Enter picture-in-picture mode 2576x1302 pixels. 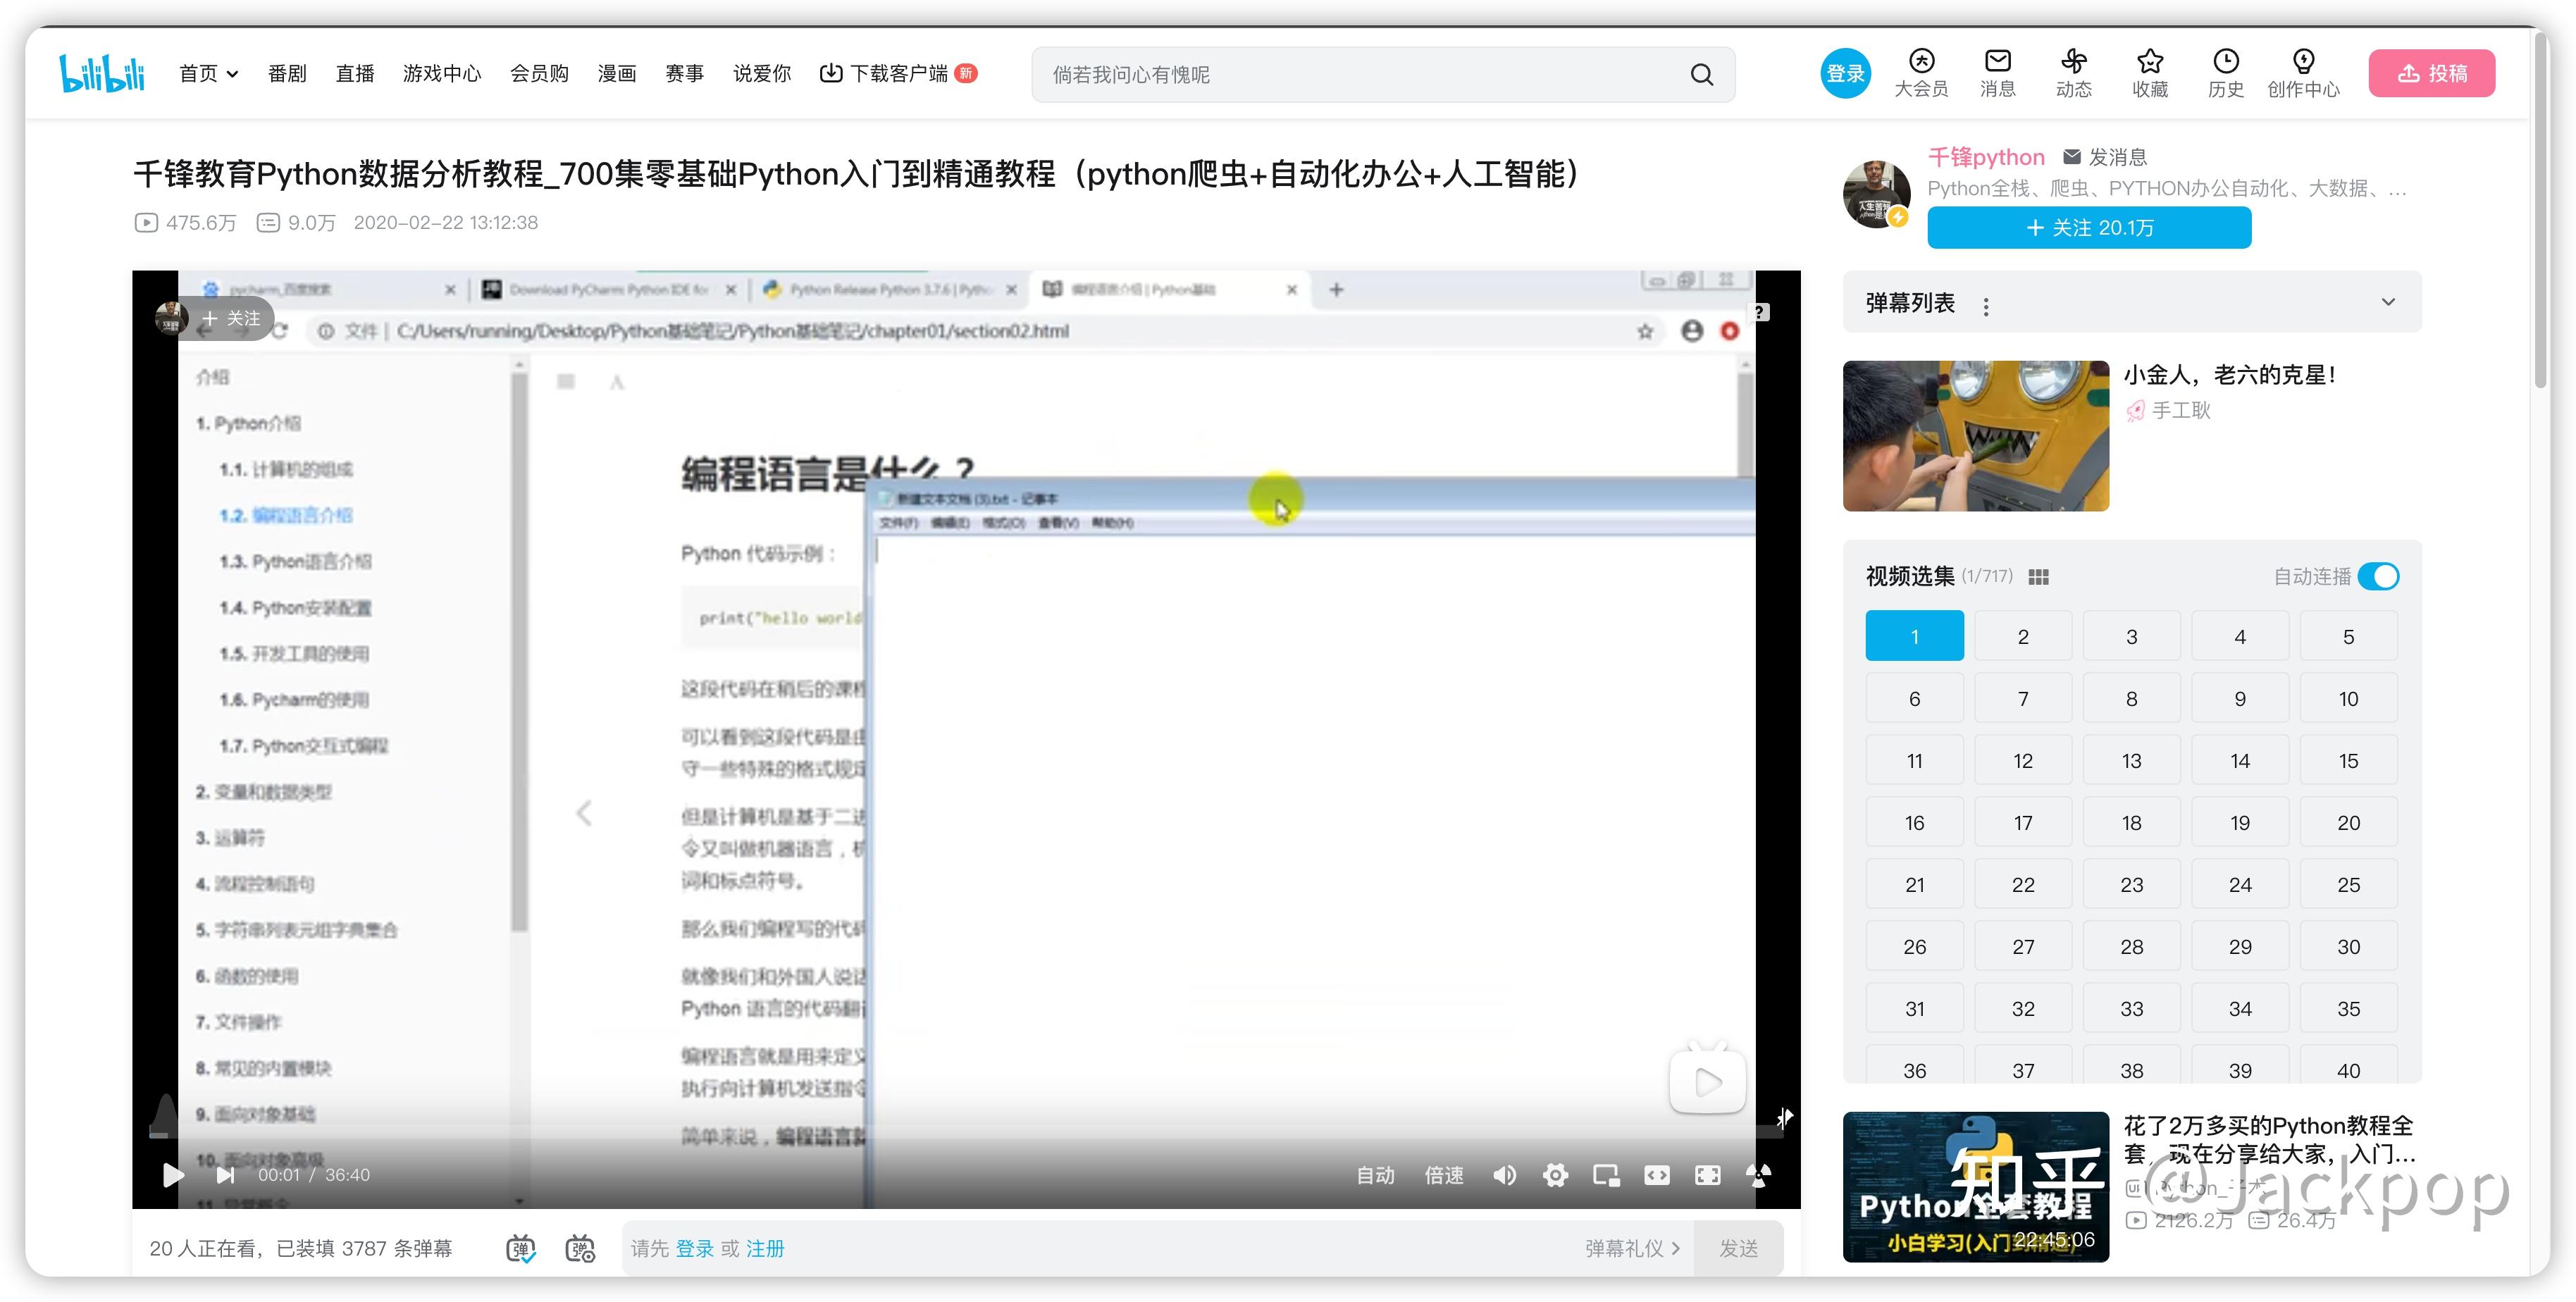point(1606,1175)
